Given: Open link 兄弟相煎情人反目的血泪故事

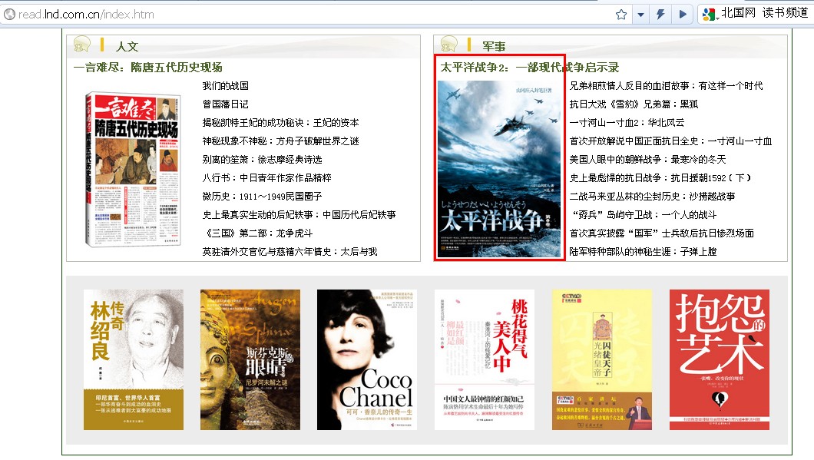Looking at the screenshot, I should (x=666, y=86).
